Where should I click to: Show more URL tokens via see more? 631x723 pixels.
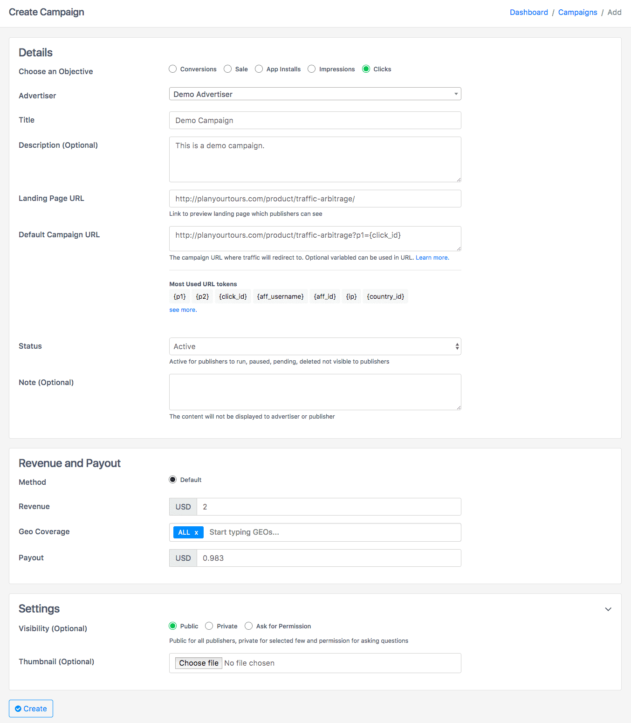(x=183, y=310)
